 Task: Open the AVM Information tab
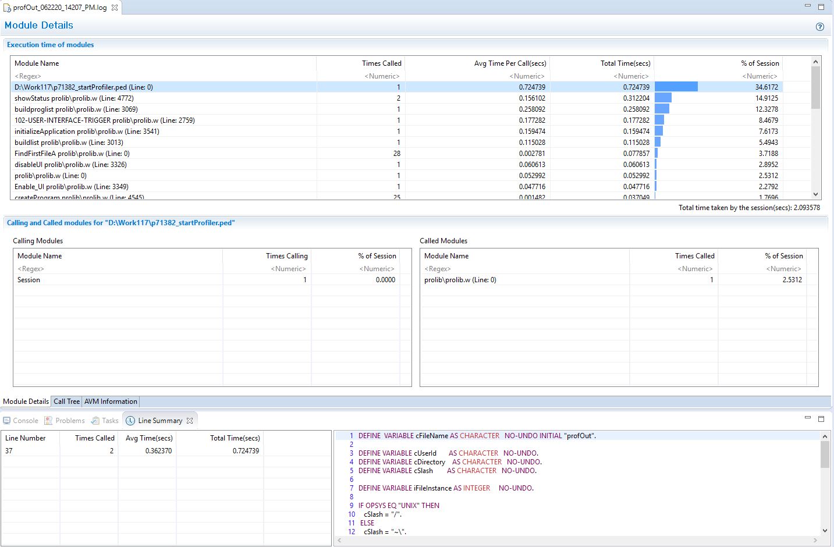(111, 401)
